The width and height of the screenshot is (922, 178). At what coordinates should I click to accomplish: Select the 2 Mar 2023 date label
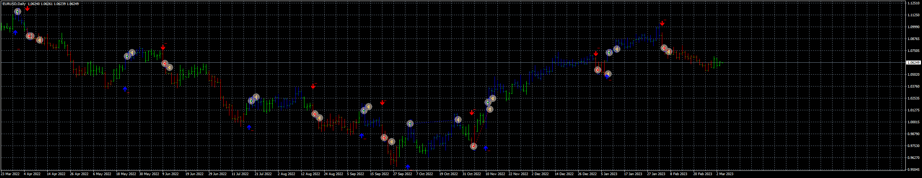(x=725, y=174)
